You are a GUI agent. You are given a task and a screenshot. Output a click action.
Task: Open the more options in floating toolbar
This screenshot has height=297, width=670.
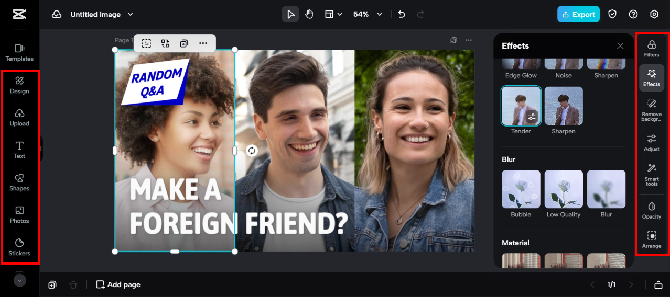pyautogui.click(x=203, y=43)
